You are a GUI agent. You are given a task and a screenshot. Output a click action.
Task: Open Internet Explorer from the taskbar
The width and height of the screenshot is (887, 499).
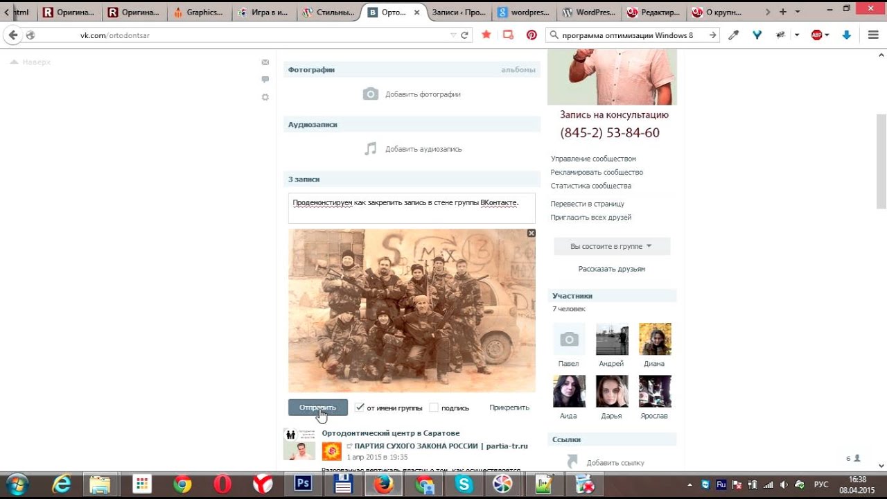61,484
